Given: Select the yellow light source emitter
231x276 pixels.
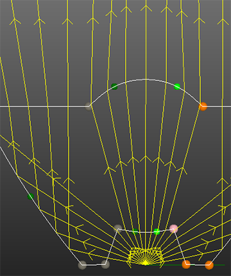Looking at the screenshot, I should click(x=146, y=263).
